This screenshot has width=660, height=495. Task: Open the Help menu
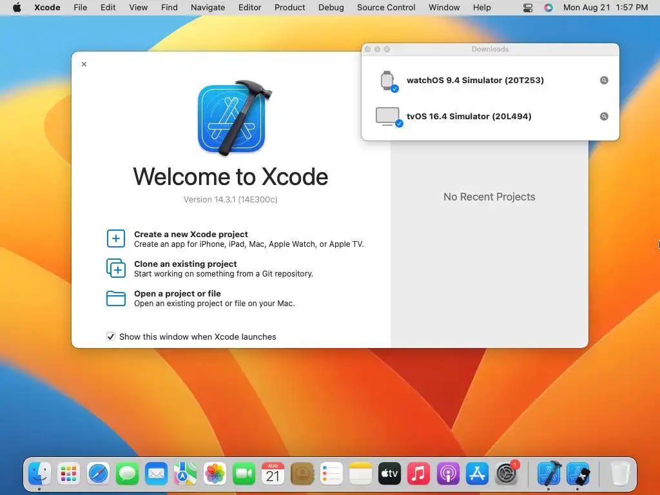[x=481, y=8]
